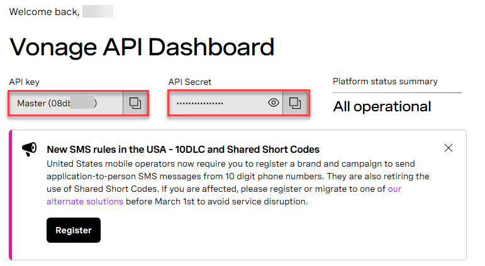Click the New SMS rules banner title
The image size is (485, 266).
click(183, 150)
